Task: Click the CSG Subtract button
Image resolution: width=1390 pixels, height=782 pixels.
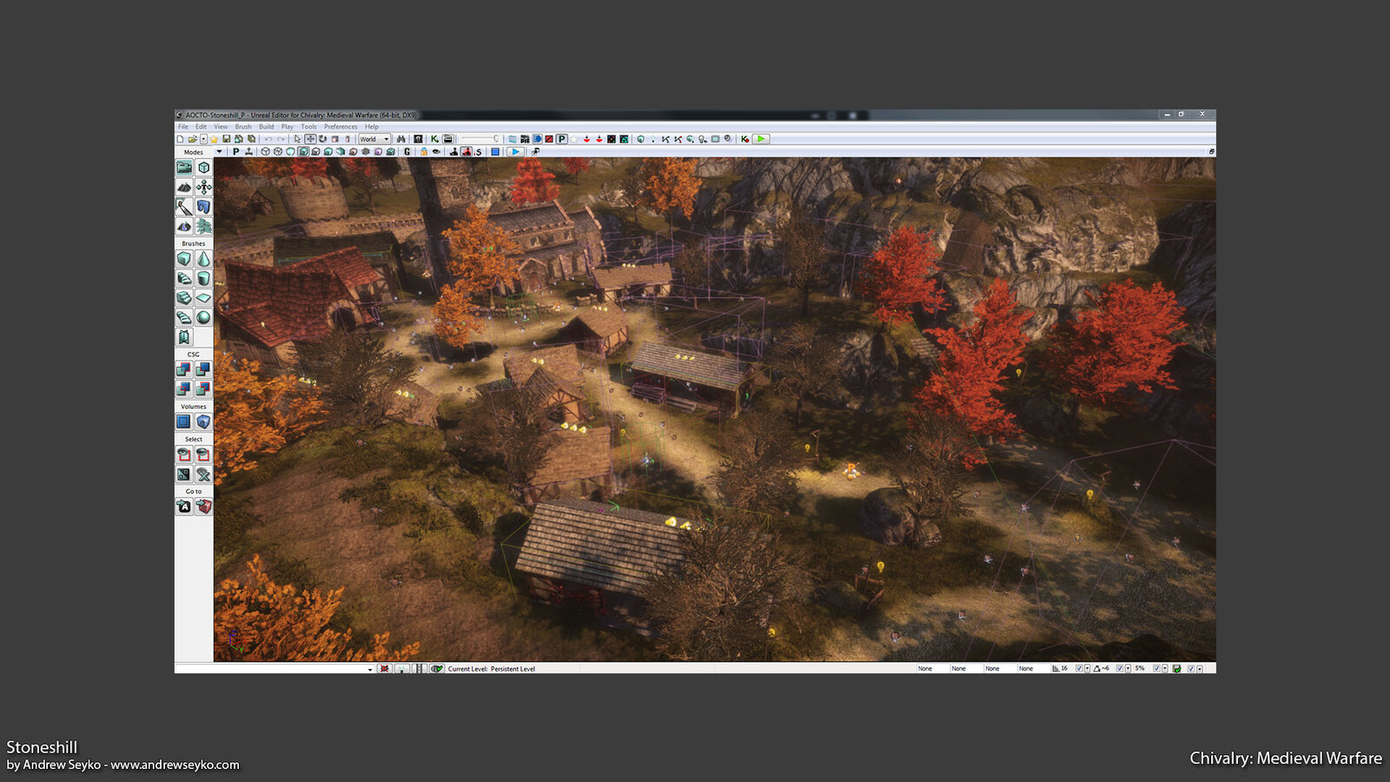Action: (x=203, y=369)
